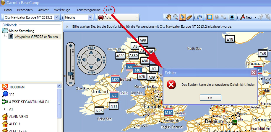
Task: Click the N marker on compass ring
Action: 91,47
